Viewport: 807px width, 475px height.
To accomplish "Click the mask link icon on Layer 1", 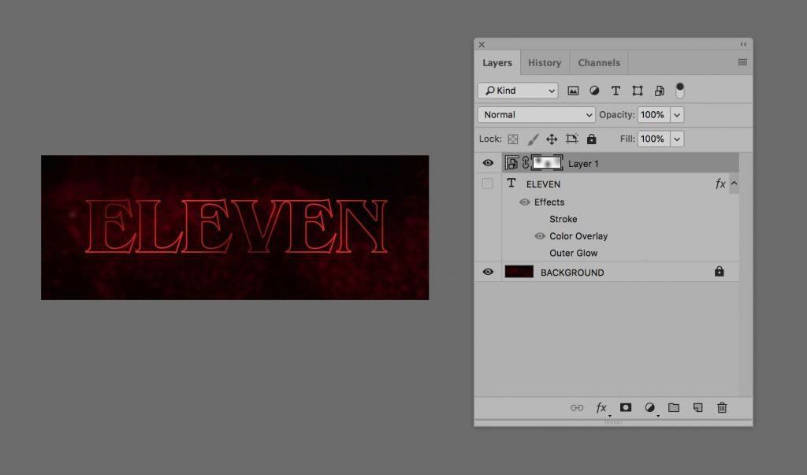I will (x=525, y=163).
